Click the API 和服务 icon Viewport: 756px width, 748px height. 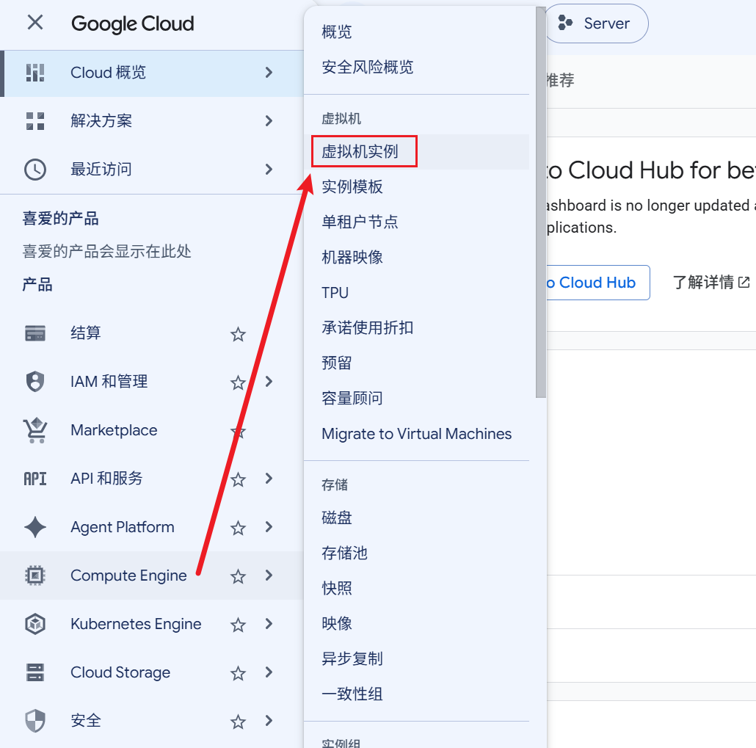pos(35,479)
